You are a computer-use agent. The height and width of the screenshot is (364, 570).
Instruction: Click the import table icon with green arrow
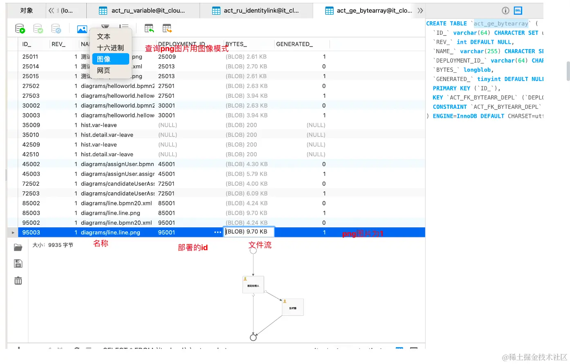pos(149,28)
